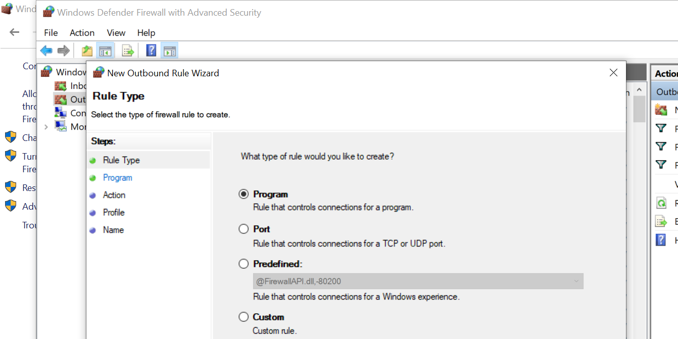The image size is (678, 339).
Task: Select the Custom rule type option
Action: [244, 317]
